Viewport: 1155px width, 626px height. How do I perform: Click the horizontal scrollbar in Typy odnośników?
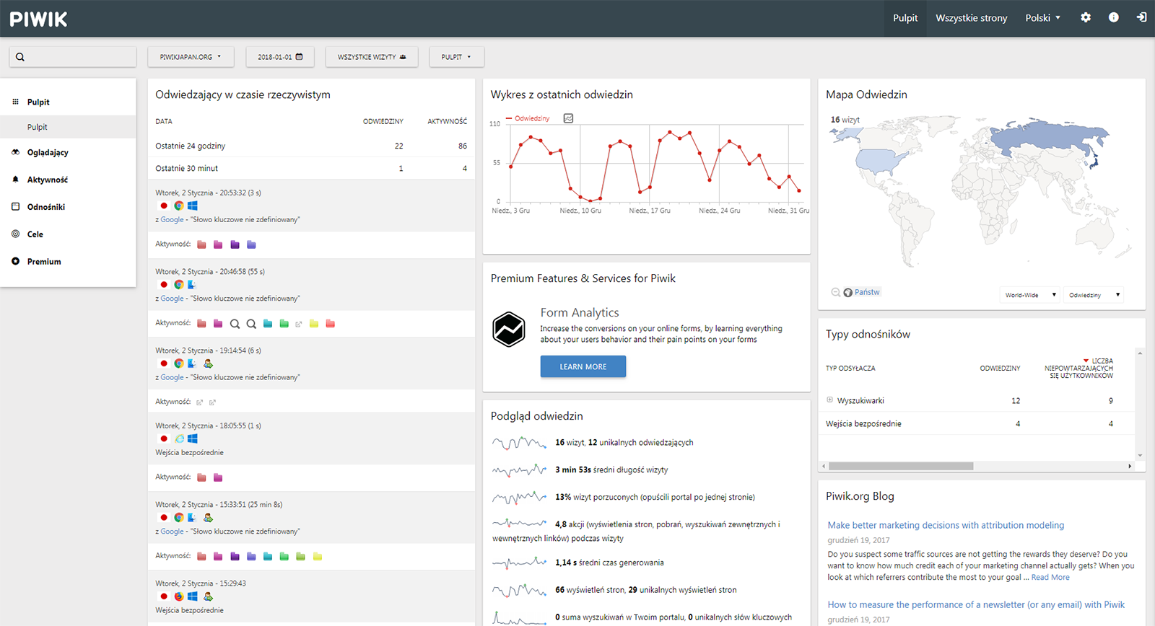click(901, 466)
